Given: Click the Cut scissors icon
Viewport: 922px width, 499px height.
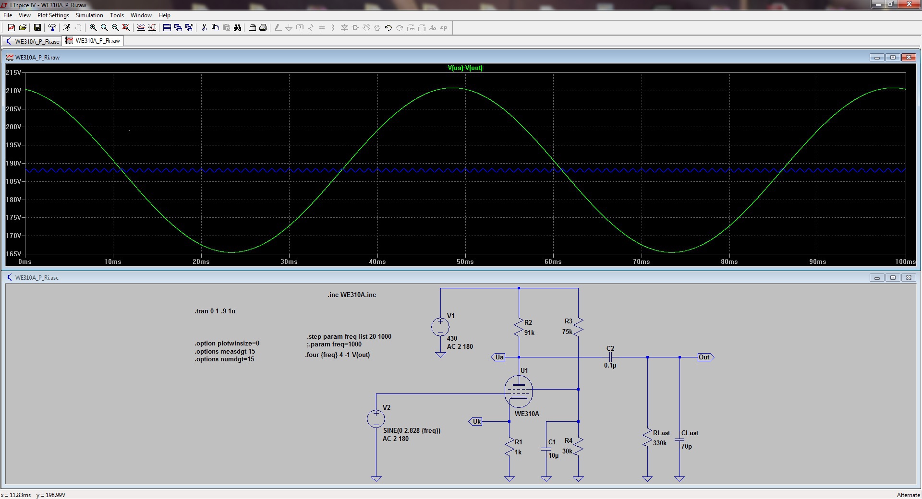Looking at the screenshot, I should (204, 28).
